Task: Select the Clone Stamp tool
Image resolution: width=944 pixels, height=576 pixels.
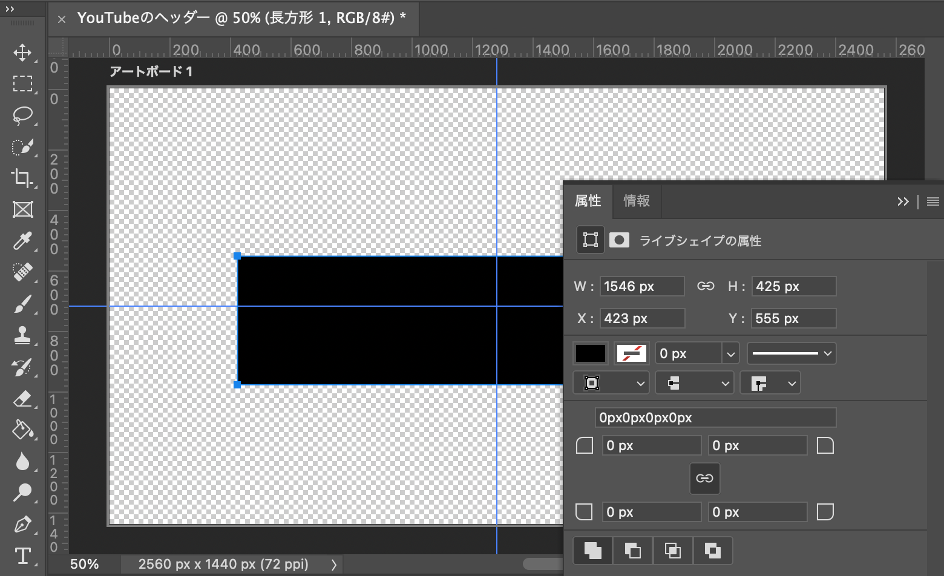Action: 22,336
